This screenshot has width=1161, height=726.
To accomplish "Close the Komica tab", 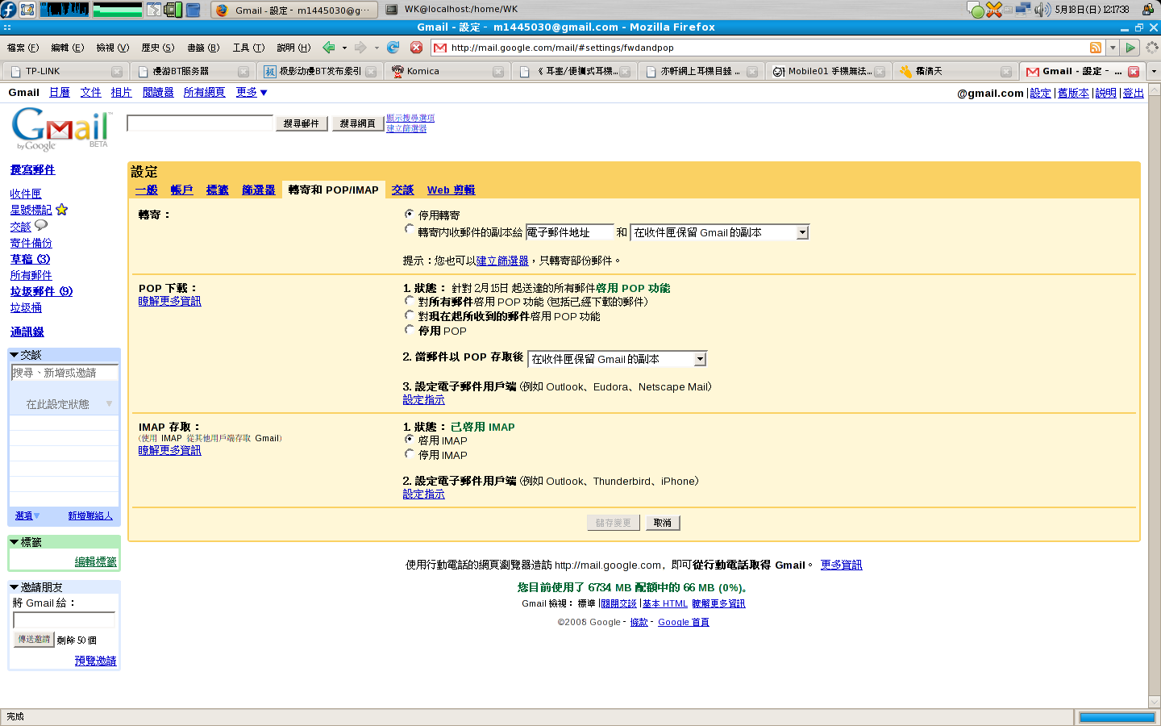I will pyautogui.click(x=498, y=71).
